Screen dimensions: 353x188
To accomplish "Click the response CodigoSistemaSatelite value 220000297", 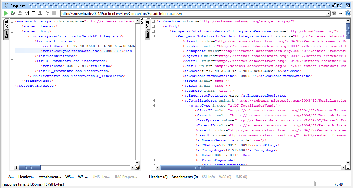I will (x=246, y=76).
